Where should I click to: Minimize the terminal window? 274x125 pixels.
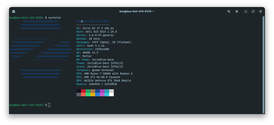(x=246, y=11)
